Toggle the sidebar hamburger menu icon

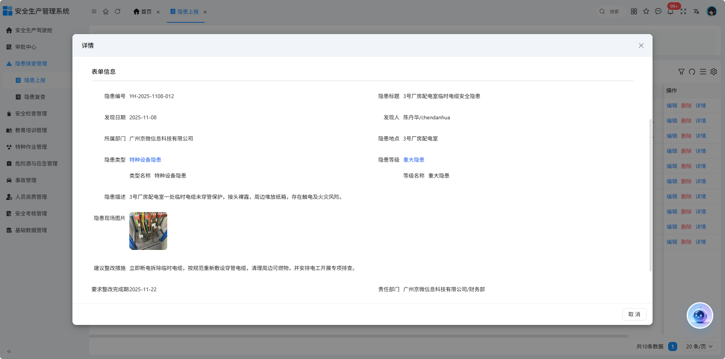click(94, 12)
